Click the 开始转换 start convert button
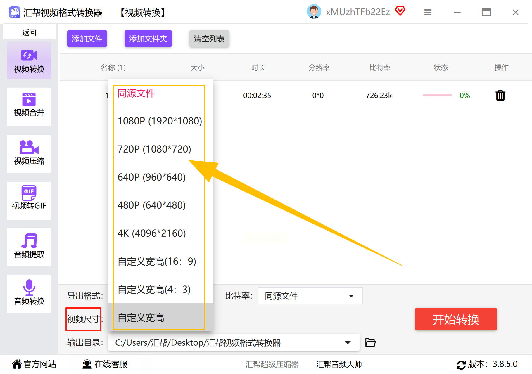Image resolution: width=532 pixels, height=374 pixels. [456, 319]
